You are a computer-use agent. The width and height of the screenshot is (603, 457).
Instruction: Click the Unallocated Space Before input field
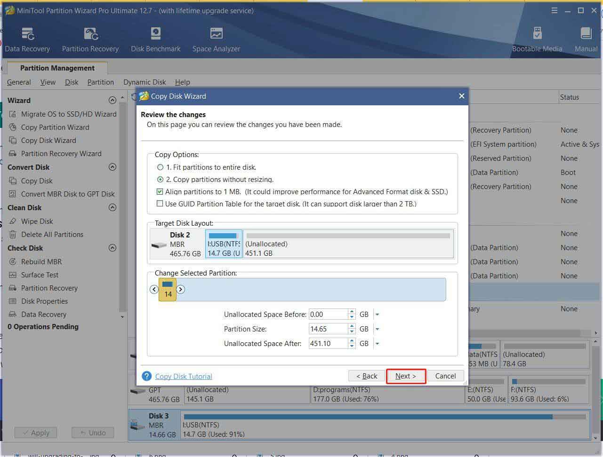(328, 315)
